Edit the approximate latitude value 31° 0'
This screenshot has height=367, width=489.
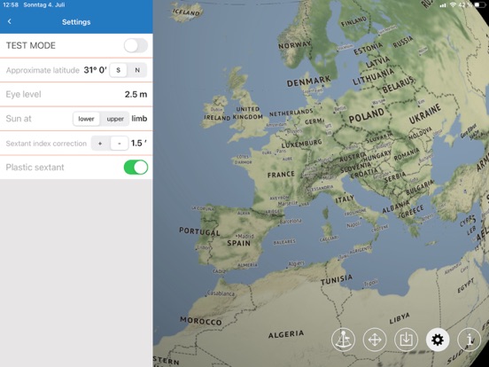(x=95, y=70)
